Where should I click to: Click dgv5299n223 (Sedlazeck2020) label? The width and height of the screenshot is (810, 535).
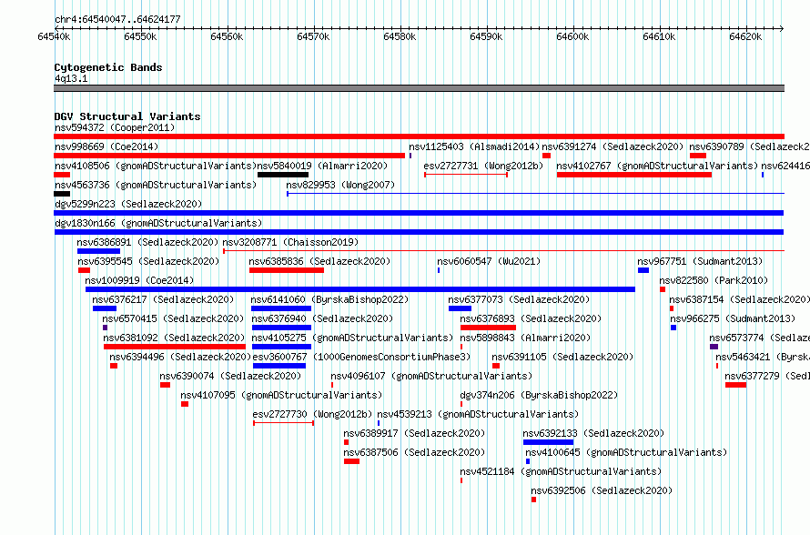click(128, 204)
